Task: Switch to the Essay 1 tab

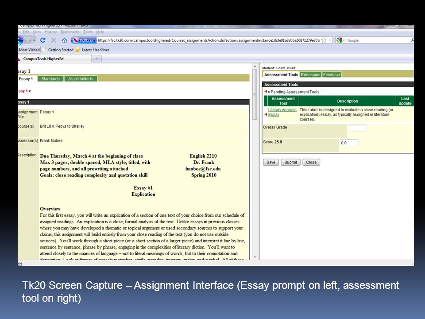Action: point(26,79)
